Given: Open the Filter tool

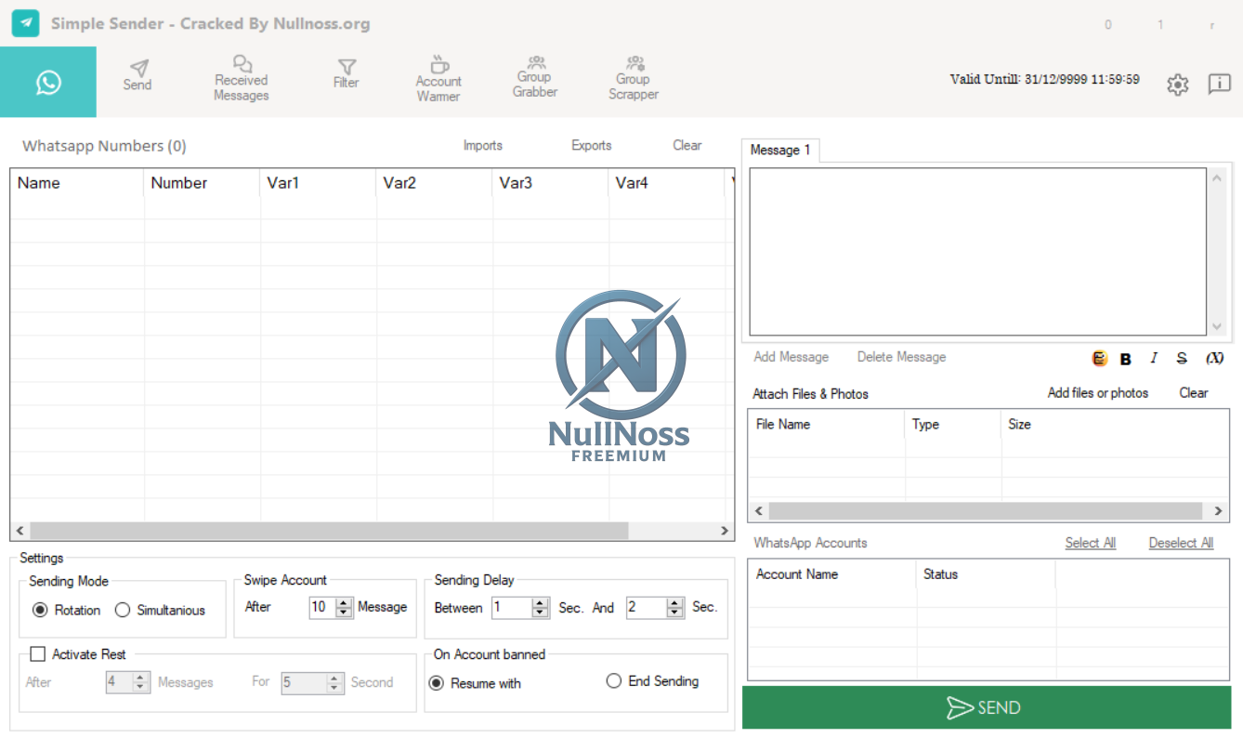Looking at the screenshot, I should (x=347, y=74).
